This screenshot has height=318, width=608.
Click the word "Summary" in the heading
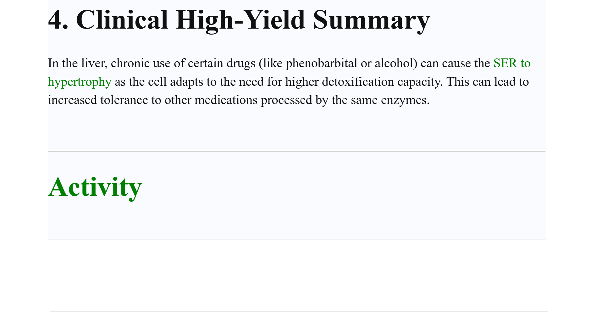pos(371,20)
